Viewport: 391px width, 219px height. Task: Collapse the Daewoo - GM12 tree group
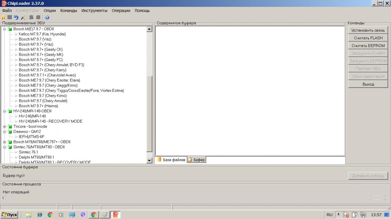pos(5,132)
